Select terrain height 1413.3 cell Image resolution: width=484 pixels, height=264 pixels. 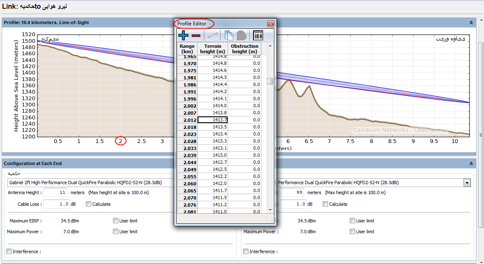click(x=212, y=141)
